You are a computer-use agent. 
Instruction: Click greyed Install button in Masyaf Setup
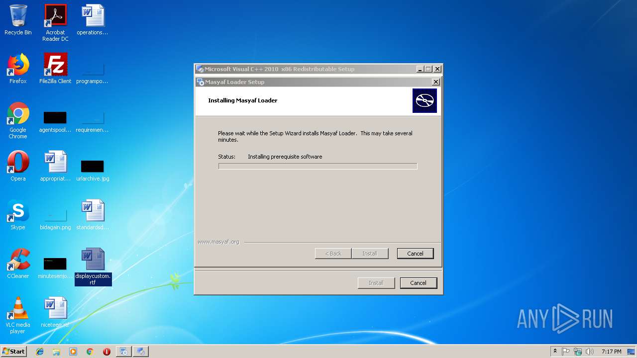point(369,254)
